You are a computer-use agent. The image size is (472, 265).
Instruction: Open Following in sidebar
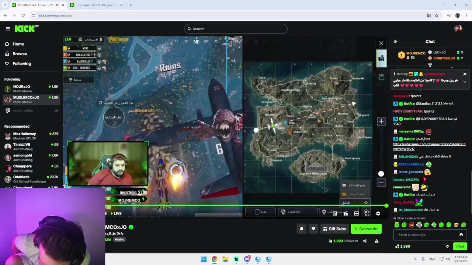point(18,64)
